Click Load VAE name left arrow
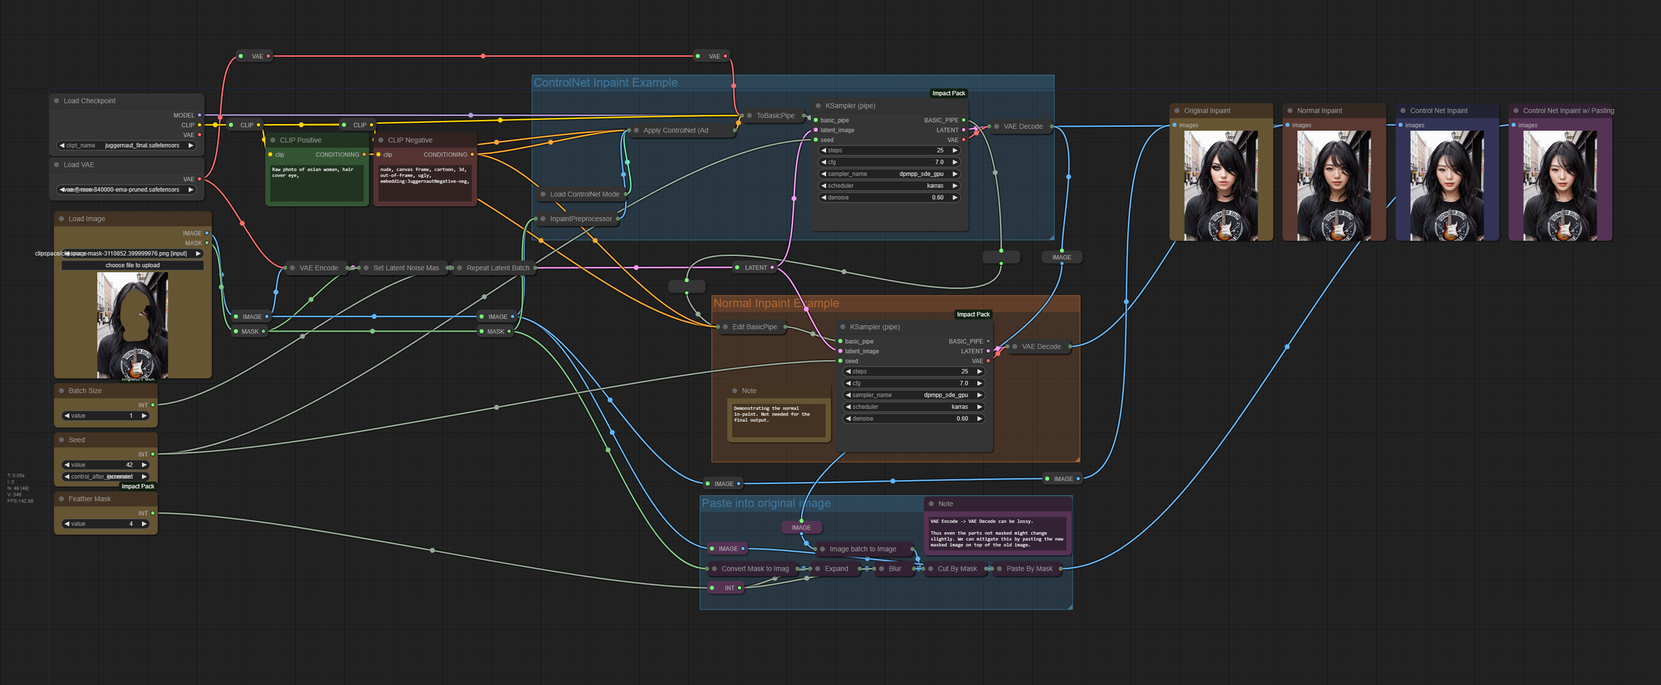The image size is (1661, 685). [x=62, y=190]
